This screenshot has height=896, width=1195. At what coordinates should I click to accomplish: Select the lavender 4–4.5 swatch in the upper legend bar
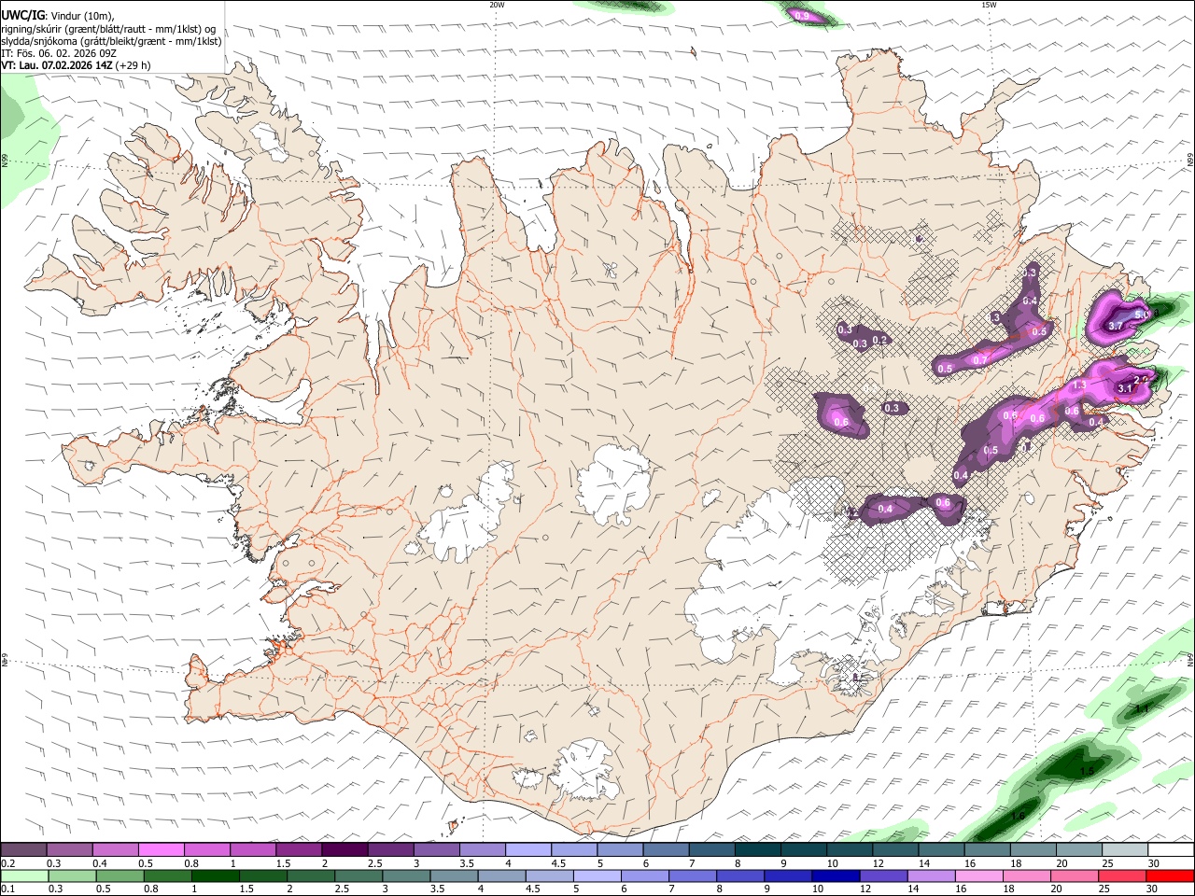(x=528, y=849)
